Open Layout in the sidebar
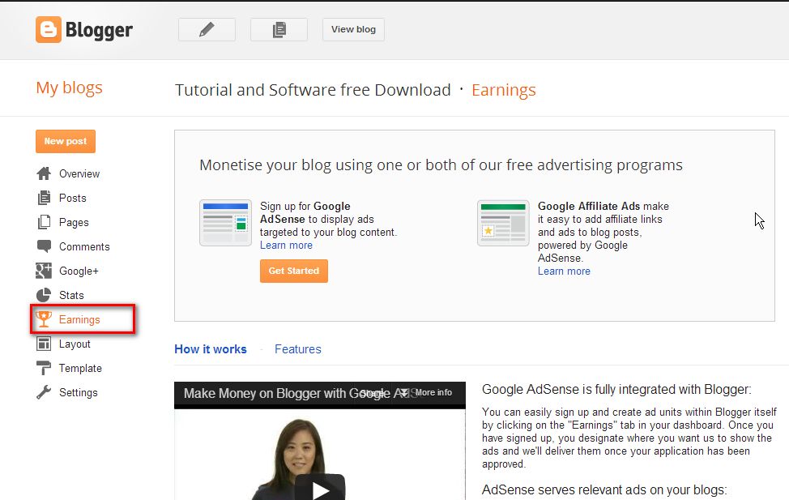This screenshot has height=500, width=789. click(x=75, y=344)
